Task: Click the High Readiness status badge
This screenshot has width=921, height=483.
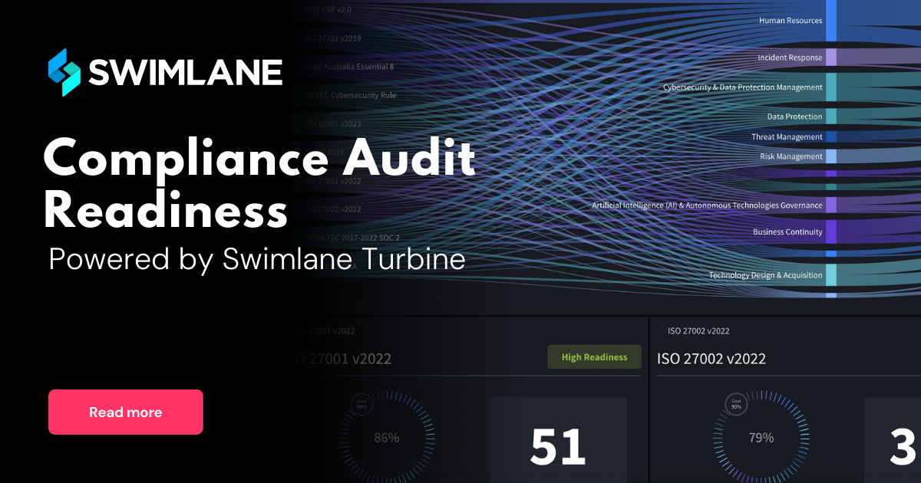Action: [x=595, y=357]
